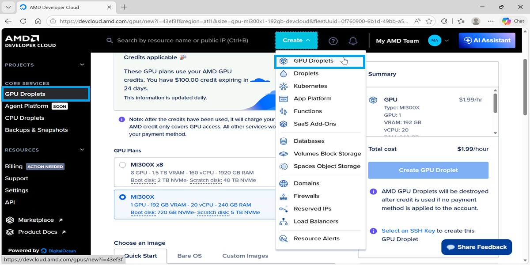Open the notifications bell icon
This screenshot has width=530, height=265.
tap(353, 41)
